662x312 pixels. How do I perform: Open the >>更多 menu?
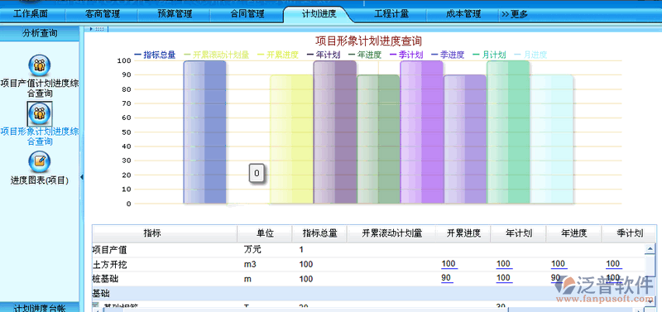(x=514, y=14)
